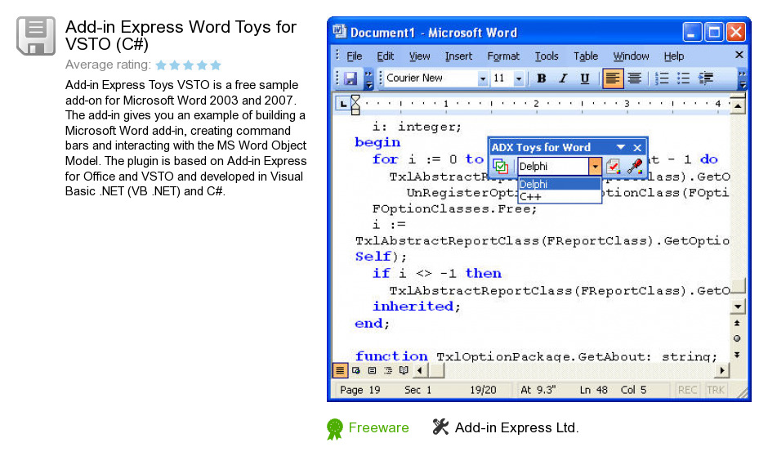Close the document with menu bar X
768x465 pixels.
739,55
